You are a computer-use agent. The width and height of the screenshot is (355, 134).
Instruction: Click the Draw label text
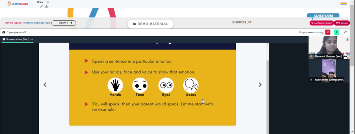[x=40, y=2]
